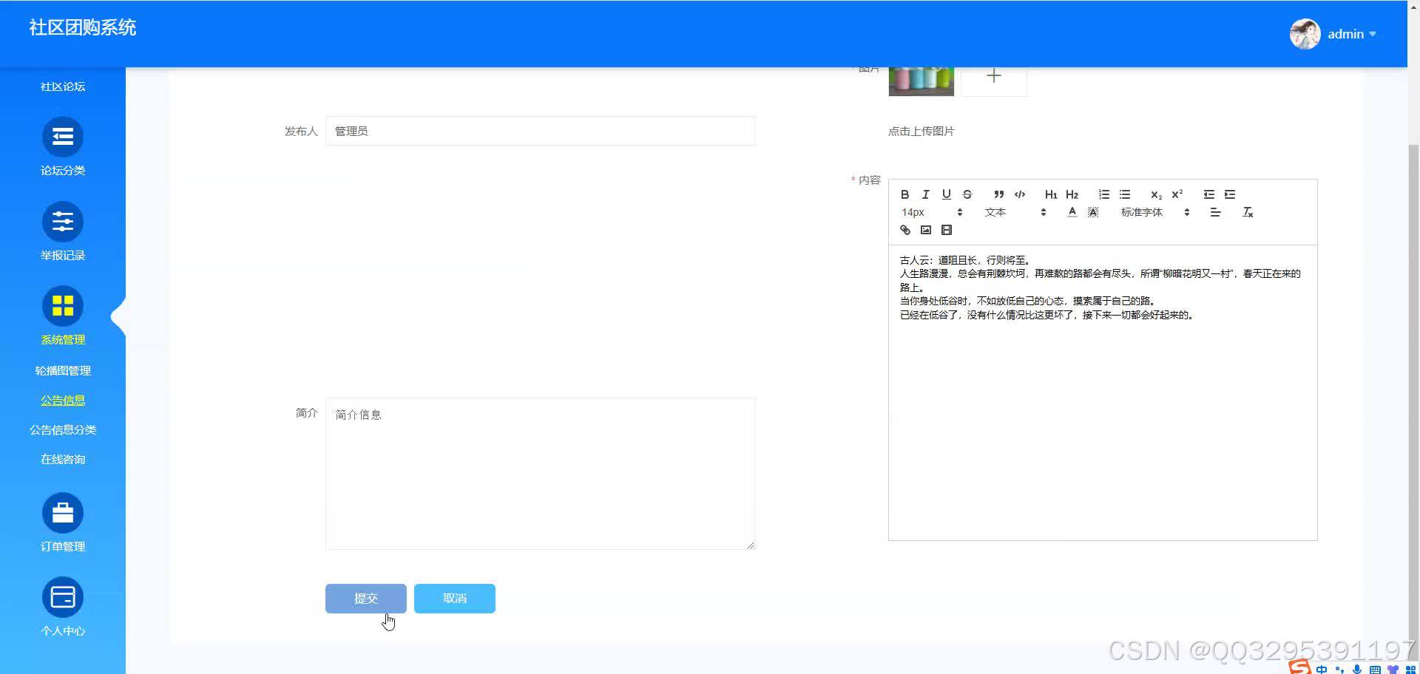Click the Sogou input method S icon

pyautogui.click(x=1299, y=667)
